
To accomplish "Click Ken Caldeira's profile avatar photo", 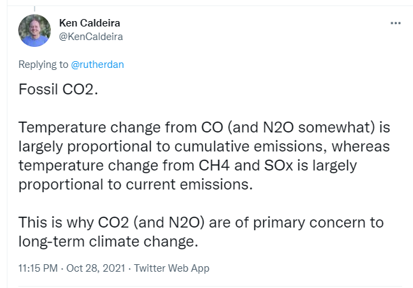I will click(35, 31).
